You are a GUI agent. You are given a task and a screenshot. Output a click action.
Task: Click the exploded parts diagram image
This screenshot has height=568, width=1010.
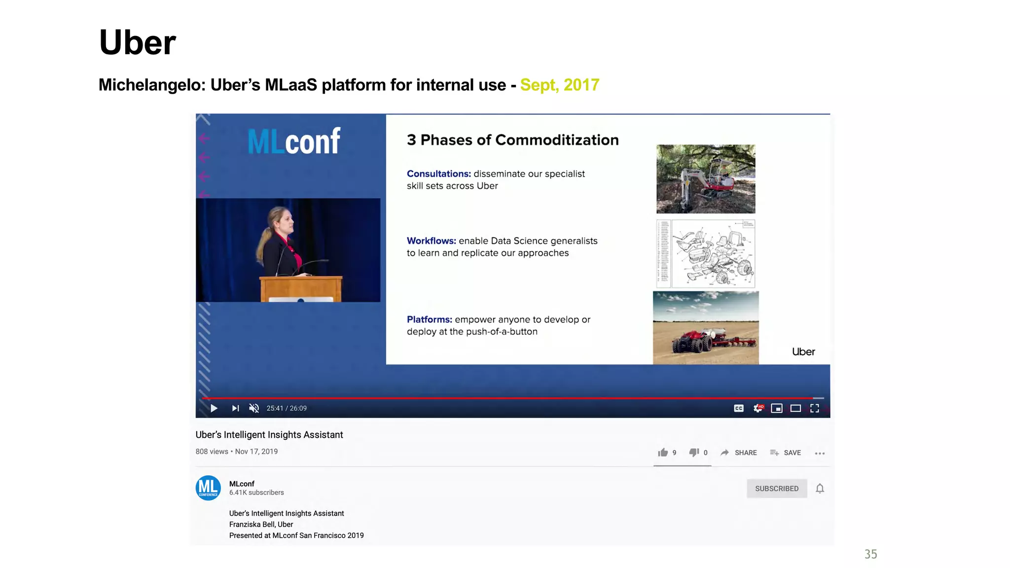pyautogui.click(x=706, y=253)
